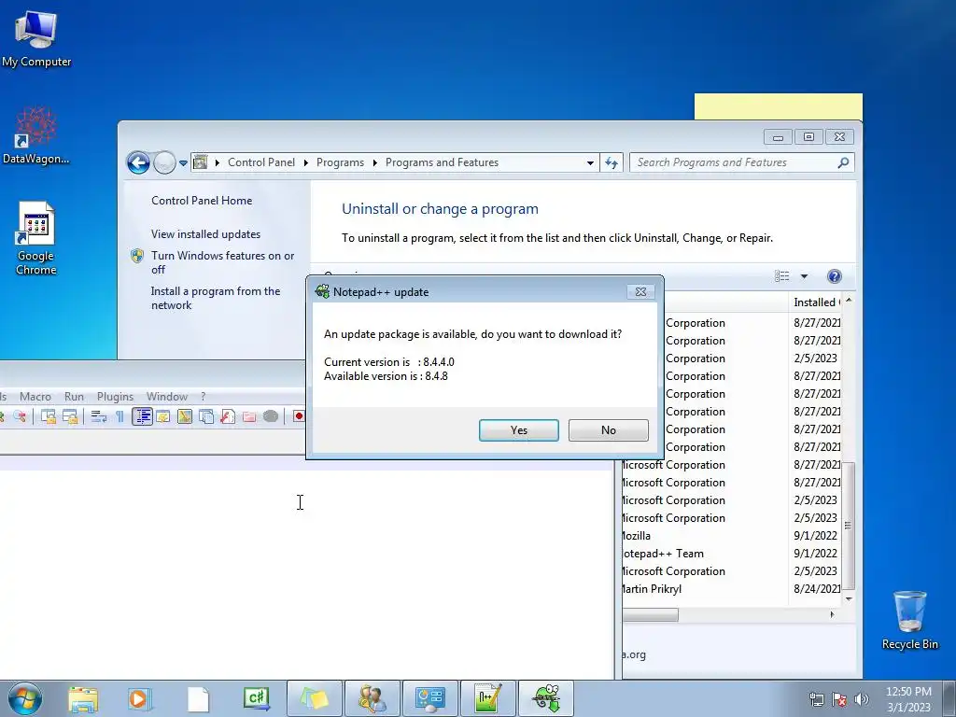The width and height of the screenshot is (956, 717).
Task: Click the Forward arrow in Programs and Features
Action: tap(164, 162)
